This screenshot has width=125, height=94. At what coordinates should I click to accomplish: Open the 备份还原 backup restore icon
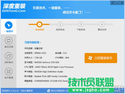[9, 41]
